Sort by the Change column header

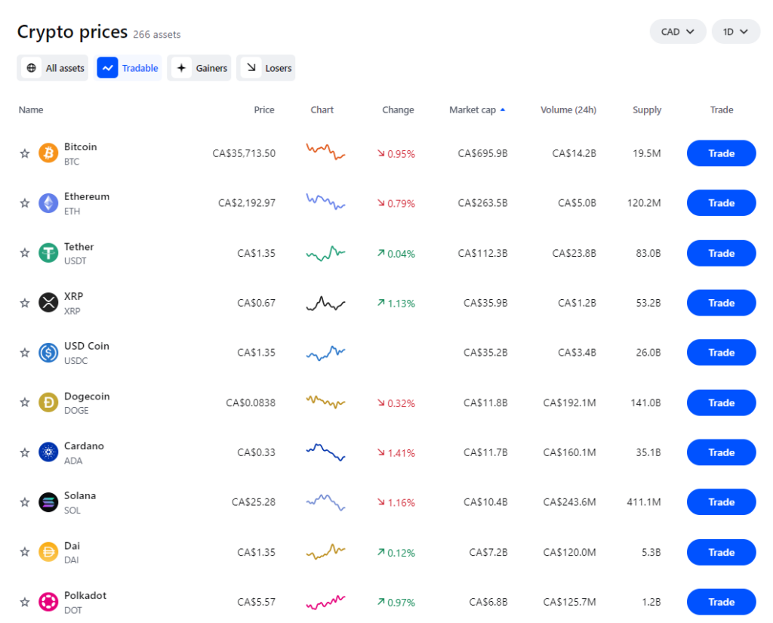pyautogui.click(x=398, y=109)
